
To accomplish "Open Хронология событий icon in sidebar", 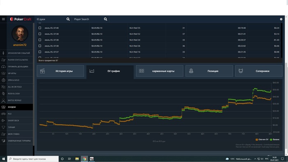I will pos(3,53).
